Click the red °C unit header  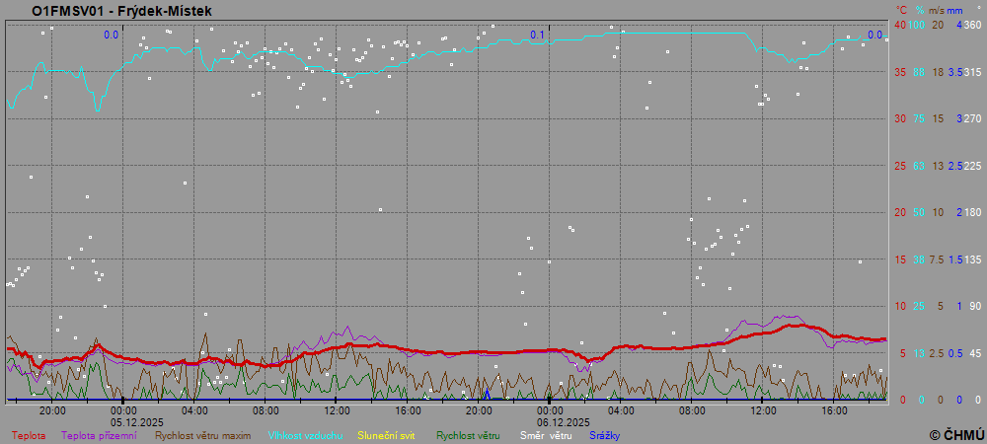[x=901, y=10]
